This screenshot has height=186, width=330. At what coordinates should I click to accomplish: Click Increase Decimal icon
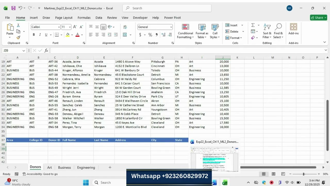[163, 35]
